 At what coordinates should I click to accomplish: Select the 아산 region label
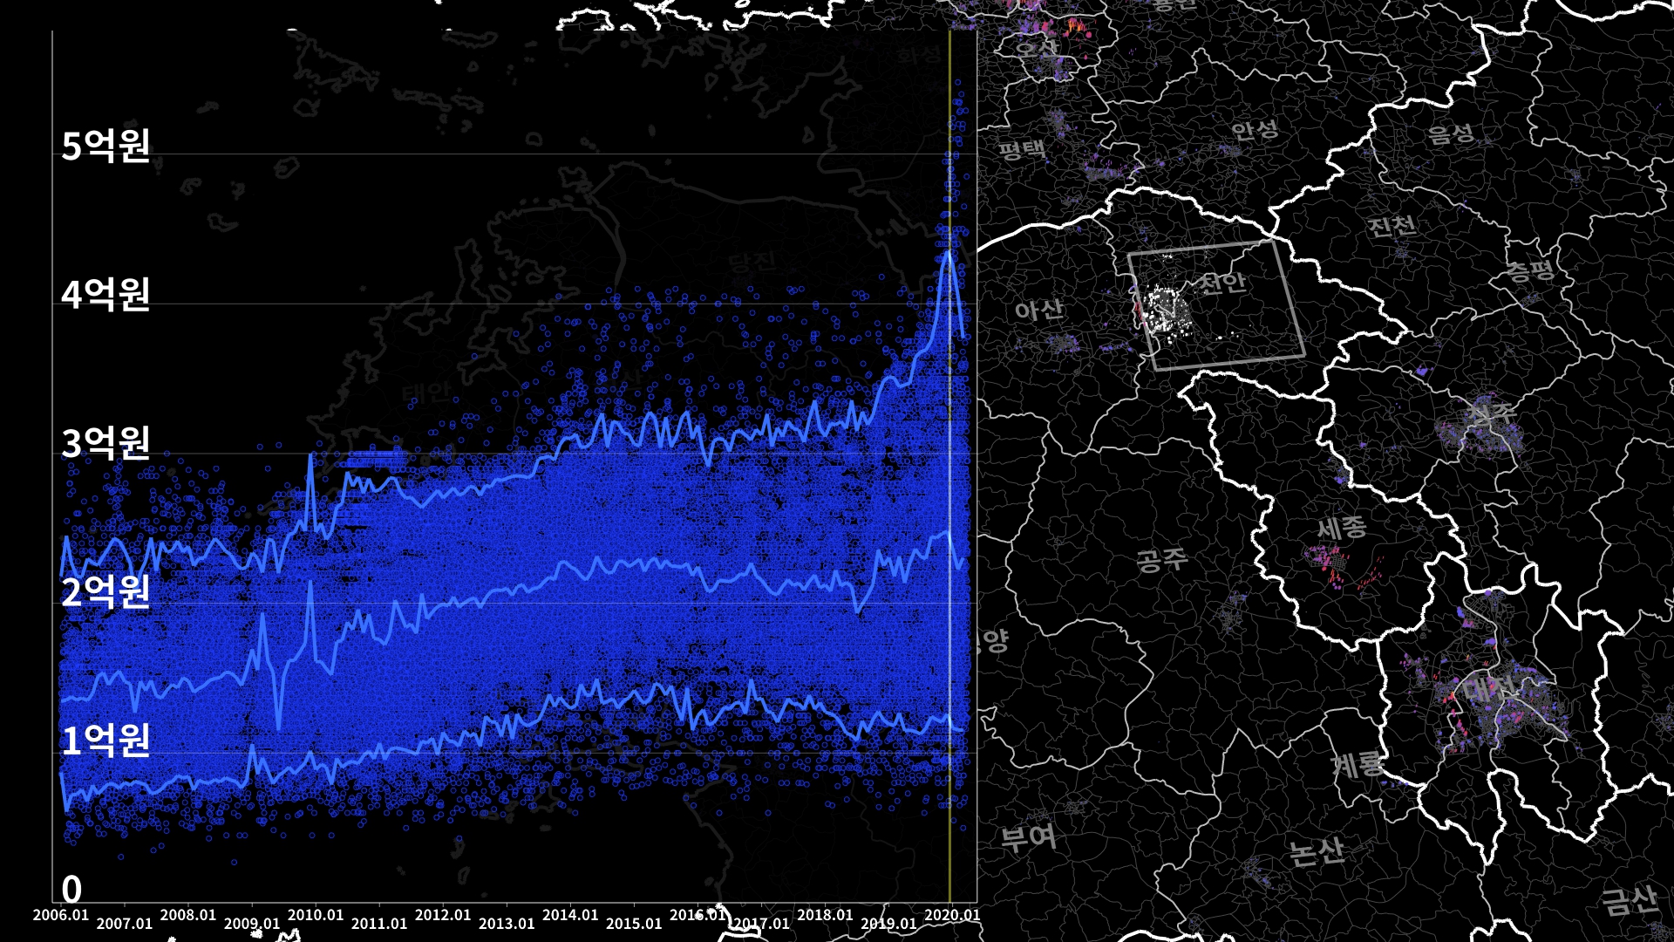(x=1038, y=310)
